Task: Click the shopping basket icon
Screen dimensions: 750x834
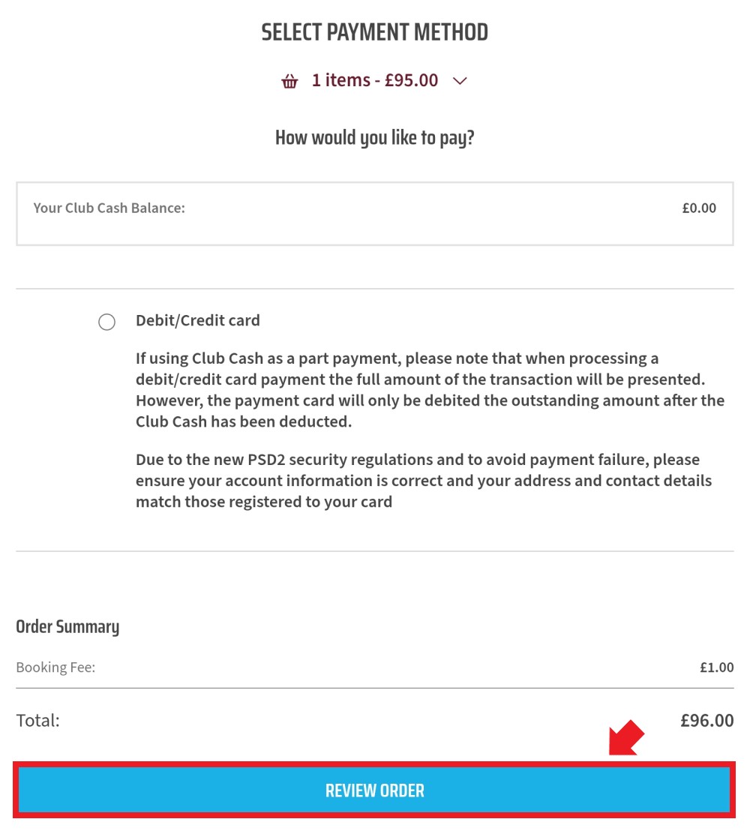Action: 290,81
